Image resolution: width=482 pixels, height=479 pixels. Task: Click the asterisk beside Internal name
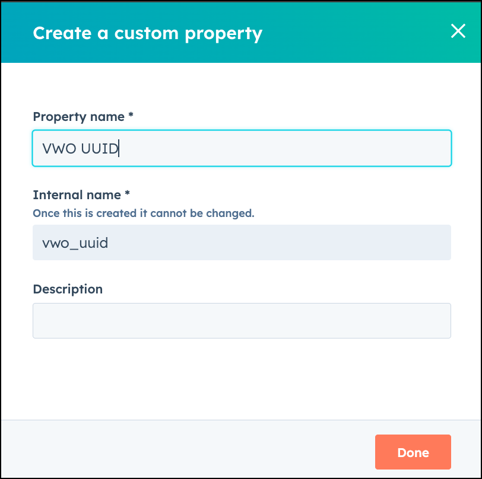pos(127,193)
